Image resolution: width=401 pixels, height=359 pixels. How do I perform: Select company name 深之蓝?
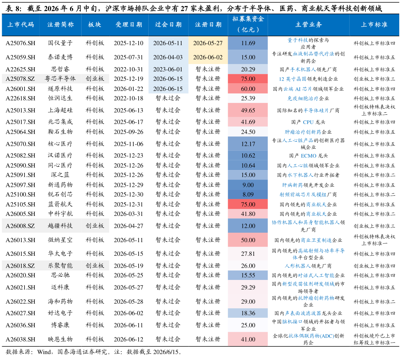click(x=60, y=175)
